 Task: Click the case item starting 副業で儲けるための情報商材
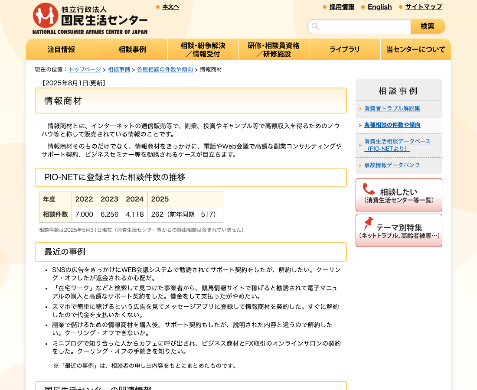192,329
